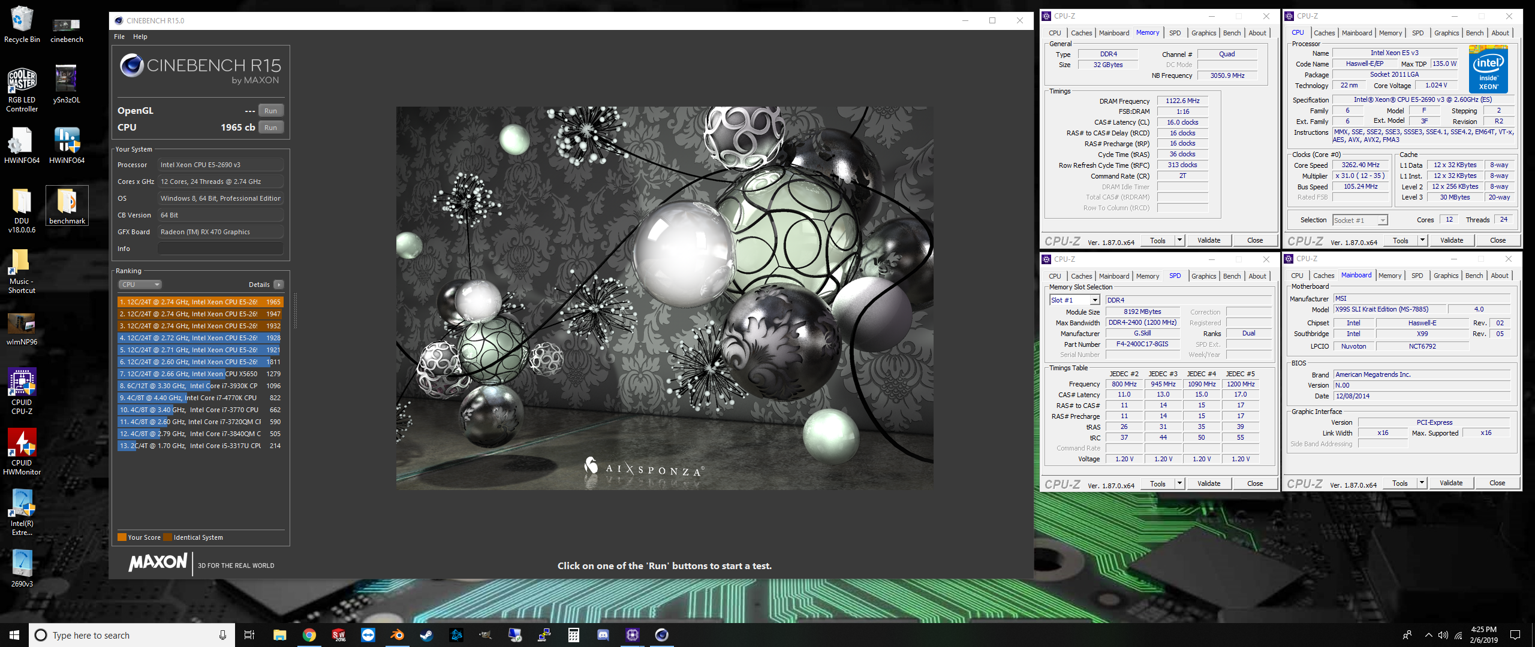Open Tools dropdown arrow in CPU-Z SPD window
Viewport: 1535px width, 647px height.
(x=1179, y=483)
